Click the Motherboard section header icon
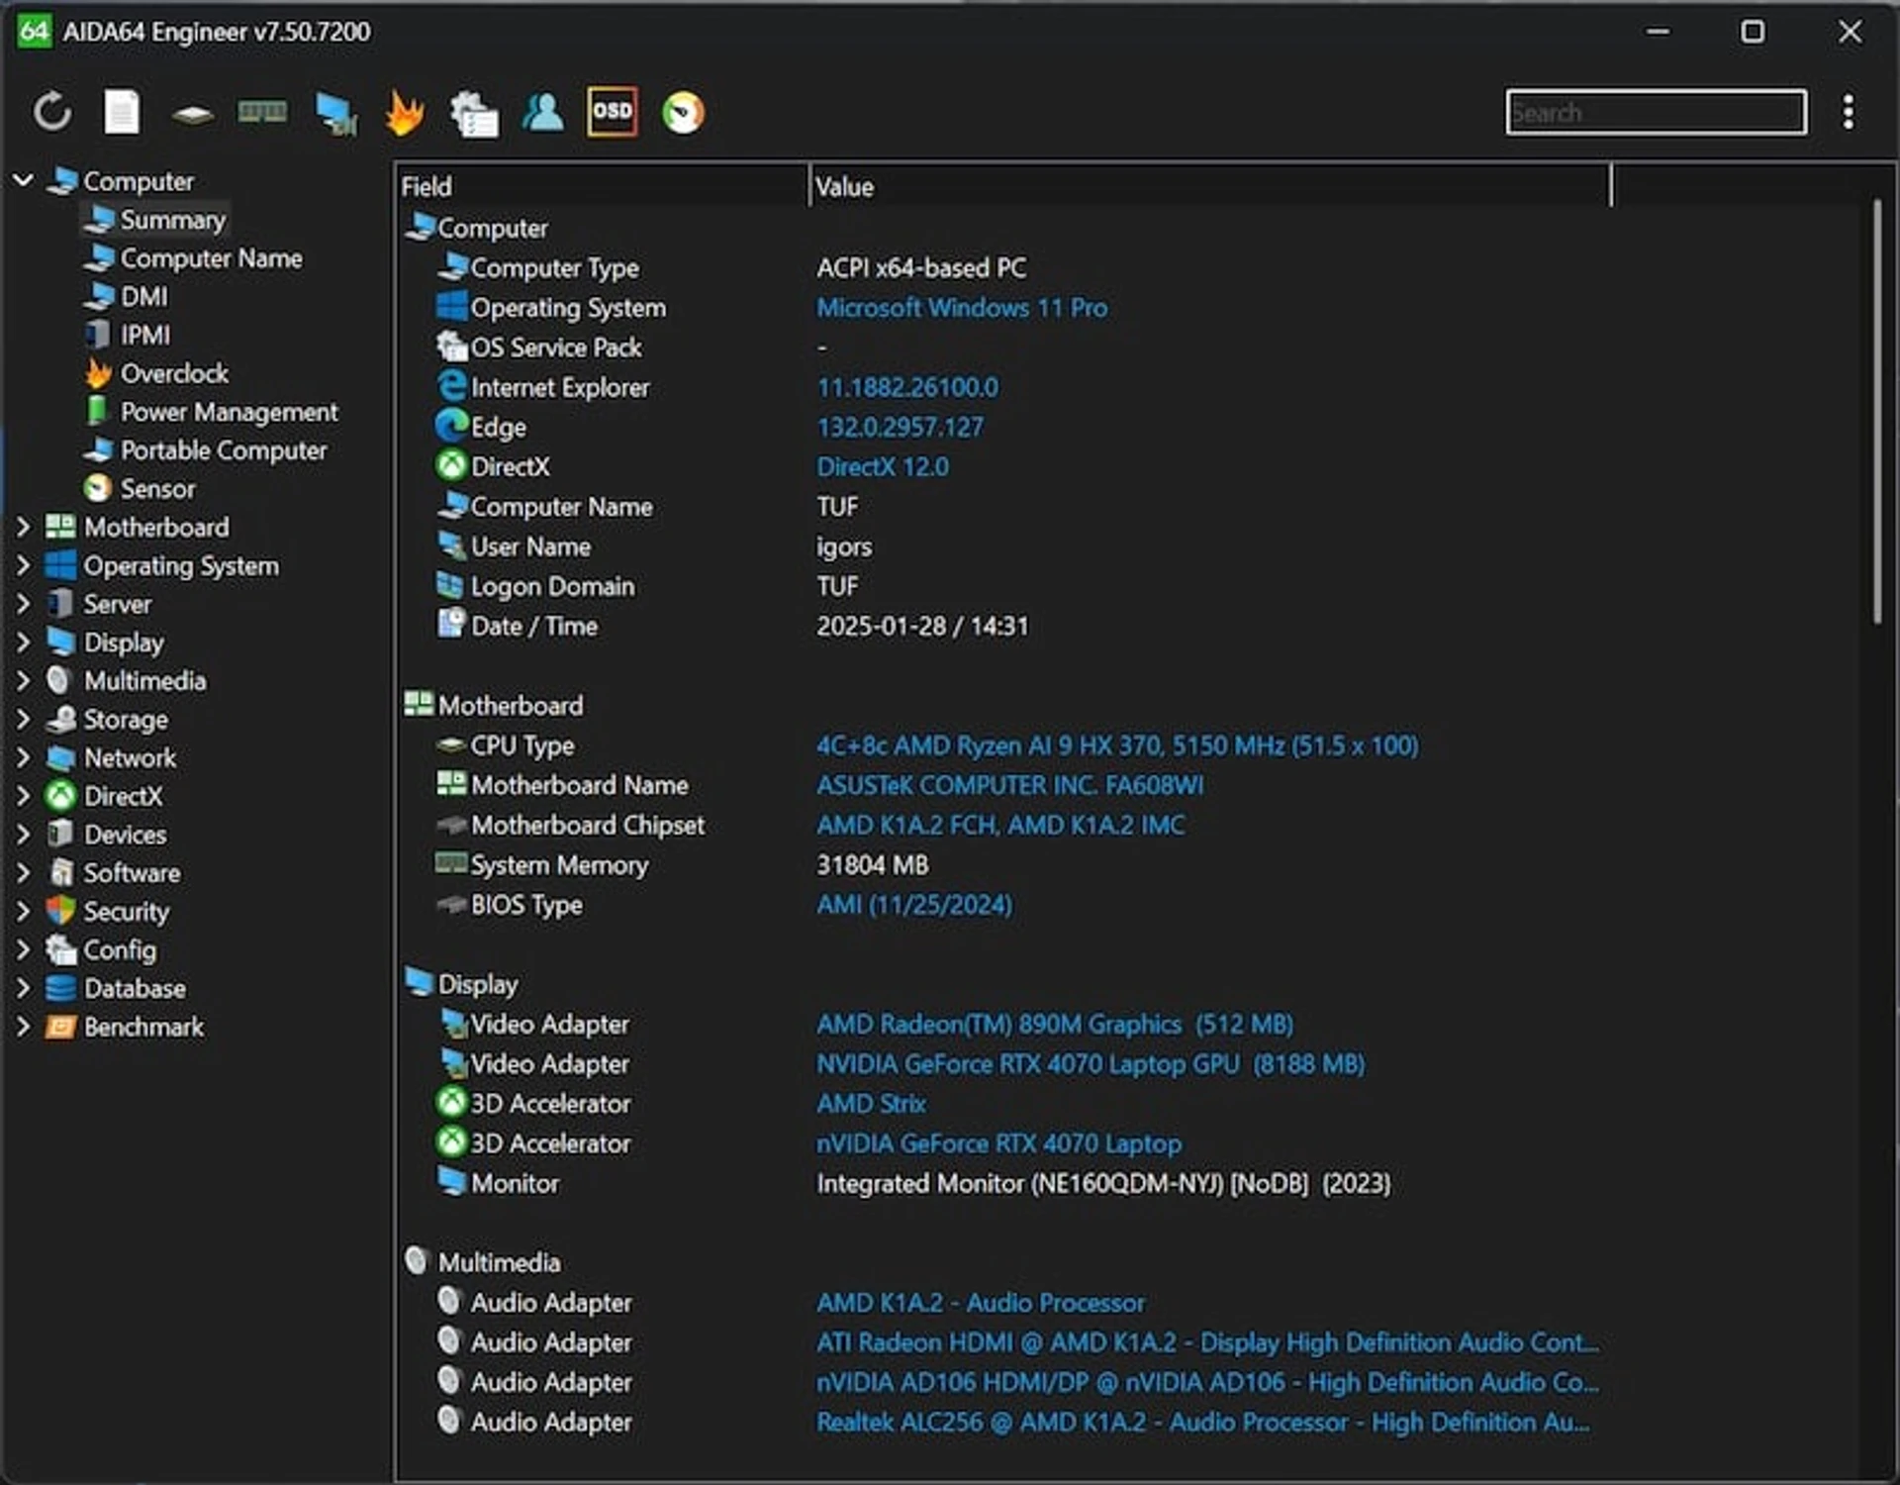This screenshot has height=1485, width=1900. [420, 704]
